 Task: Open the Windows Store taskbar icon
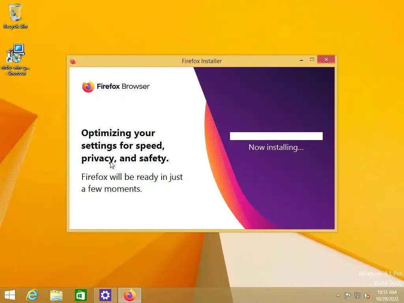pyautogui.click(x=80, y=295)
